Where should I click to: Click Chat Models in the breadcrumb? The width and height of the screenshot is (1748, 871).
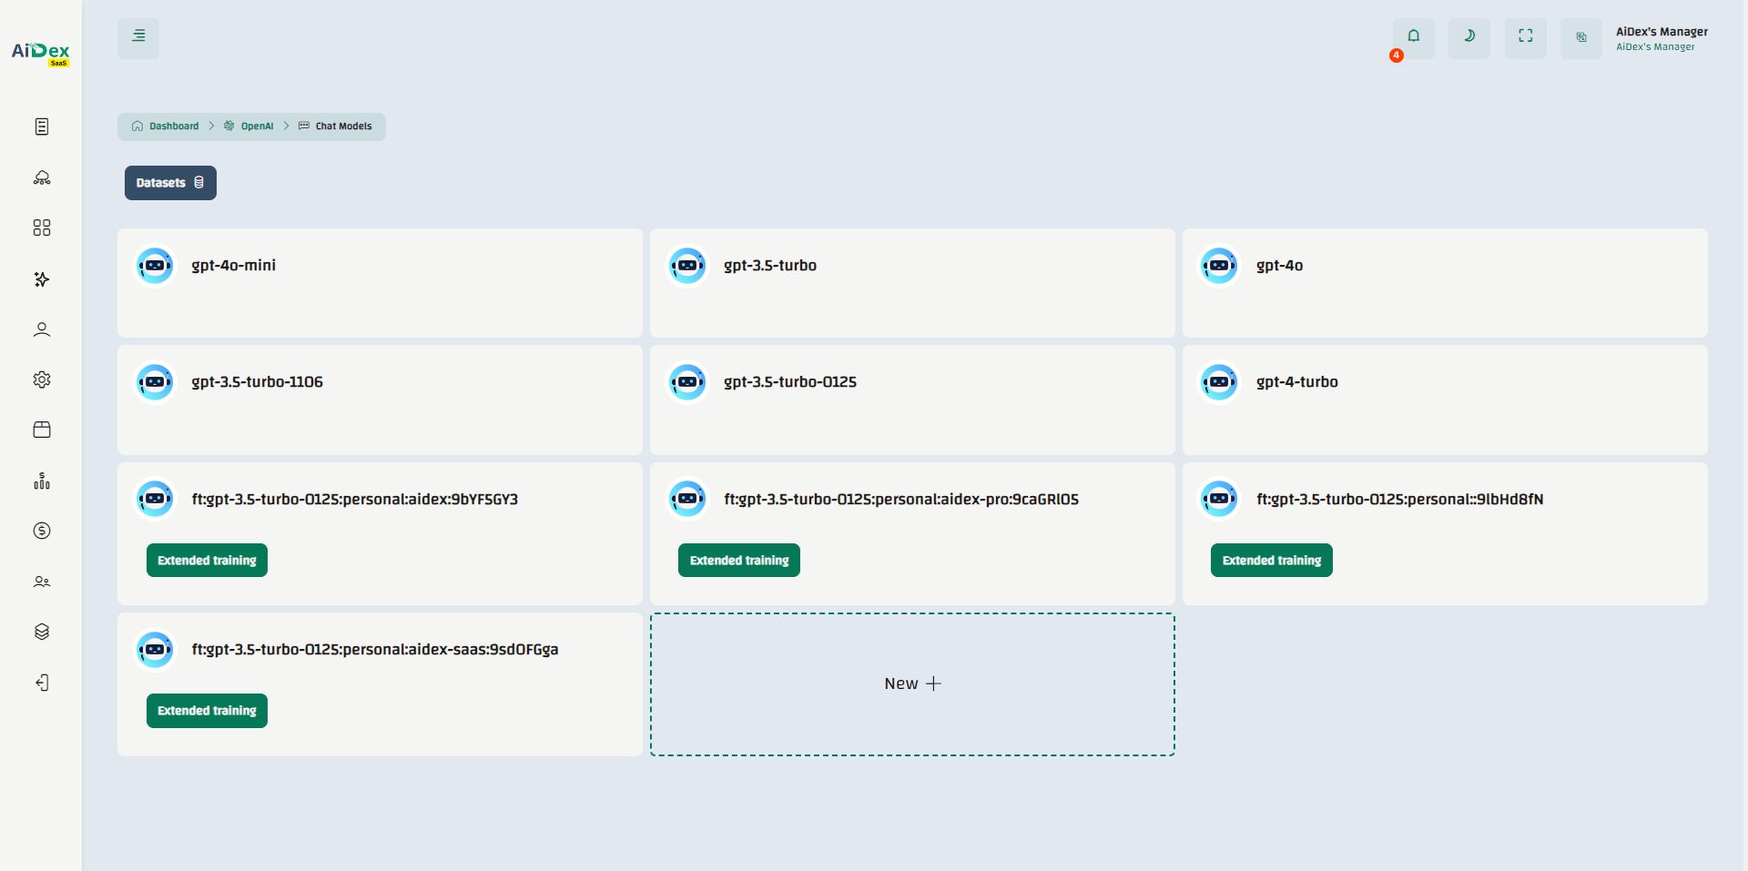click(335, 127)
